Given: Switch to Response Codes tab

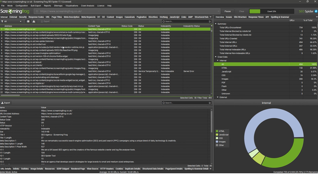Looking at the screenshot, I should (36, 17).
